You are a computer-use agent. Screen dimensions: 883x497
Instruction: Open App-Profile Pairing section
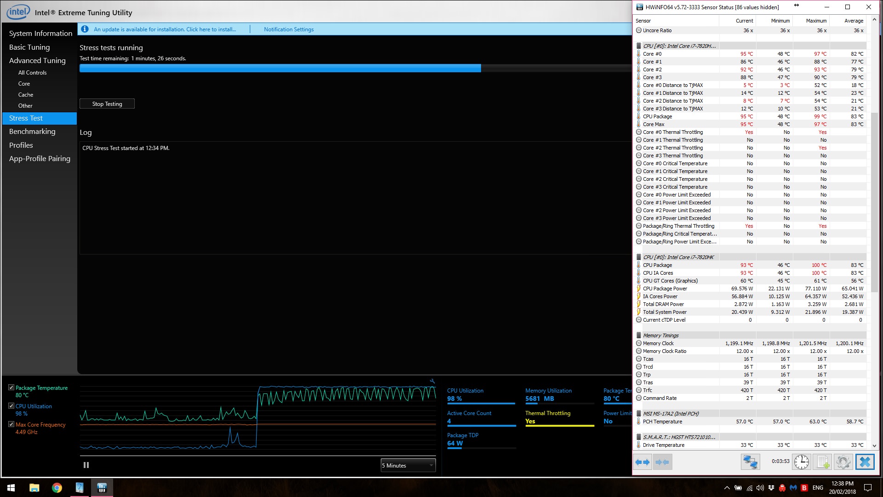tap(40, 158)
